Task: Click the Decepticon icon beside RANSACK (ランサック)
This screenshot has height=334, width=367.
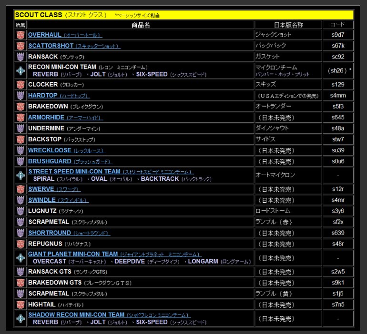Action: (x=20, y=57)
